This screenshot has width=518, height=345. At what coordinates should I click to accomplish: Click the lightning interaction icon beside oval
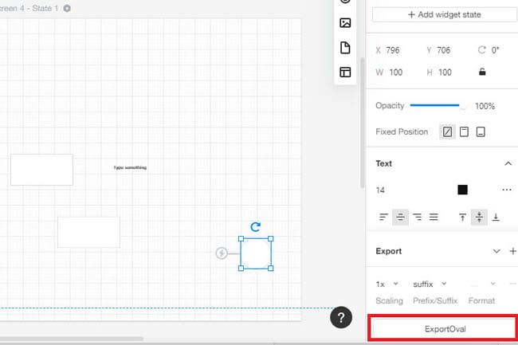coord(222,253)
